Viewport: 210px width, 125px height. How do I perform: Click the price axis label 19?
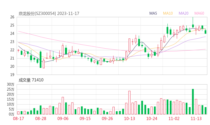click(12, 75)
